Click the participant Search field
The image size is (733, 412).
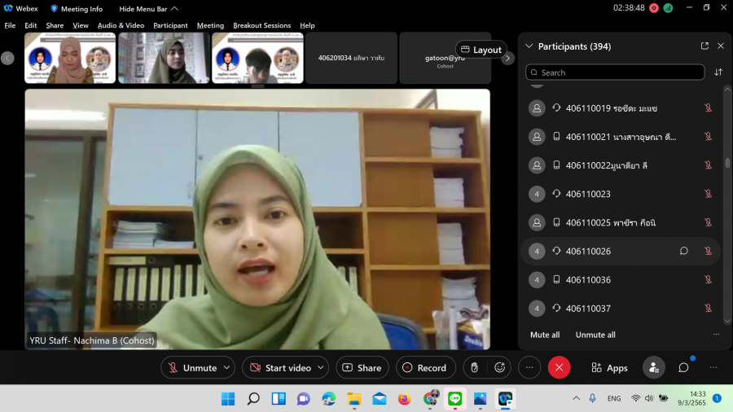coord(615,72)
